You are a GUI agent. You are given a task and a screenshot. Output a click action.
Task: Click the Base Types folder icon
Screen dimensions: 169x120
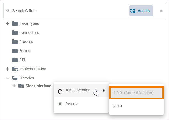tap(15, 23)
